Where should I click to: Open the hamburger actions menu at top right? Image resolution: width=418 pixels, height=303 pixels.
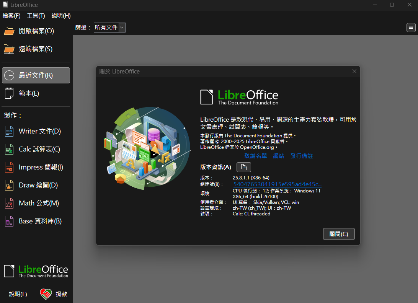411,28
